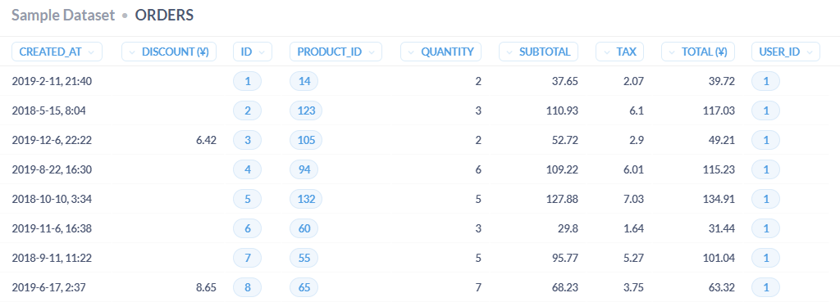Click USER_ID badge in the 2019-6-17 row
Screen dimensions: 840x302
(765, 287)
